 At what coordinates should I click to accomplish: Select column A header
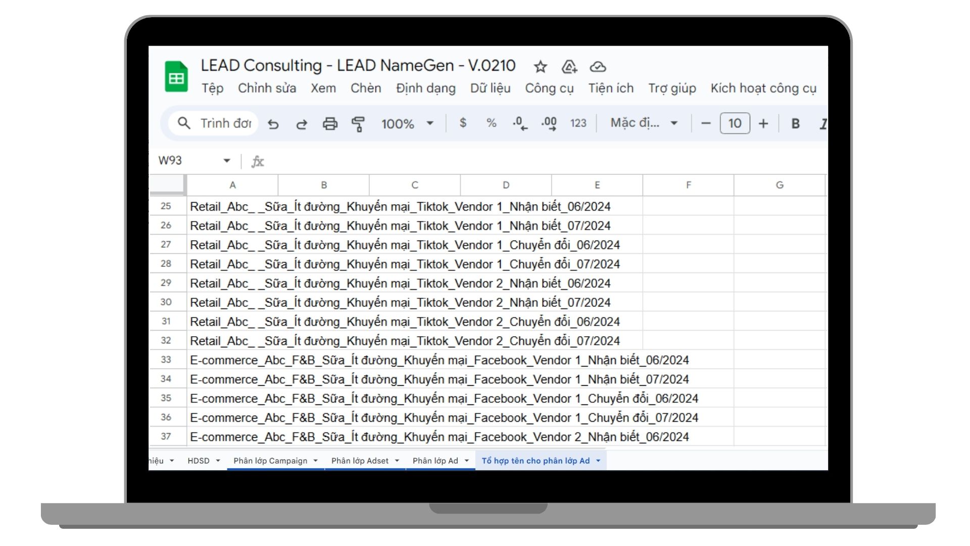click(x=232, y=185)
